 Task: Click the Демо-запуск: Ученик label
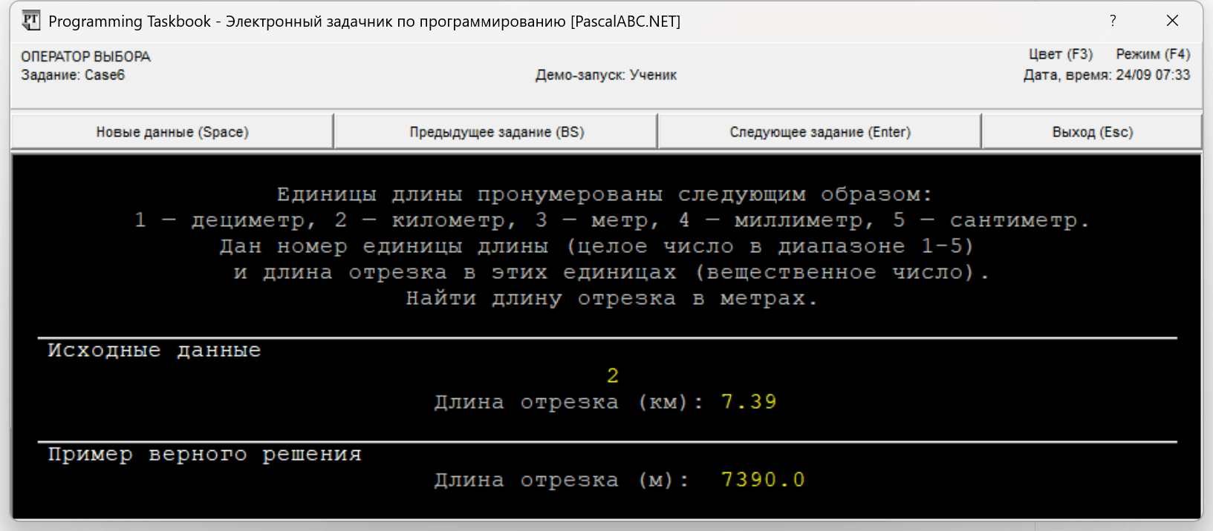click(x=605, y=75)
